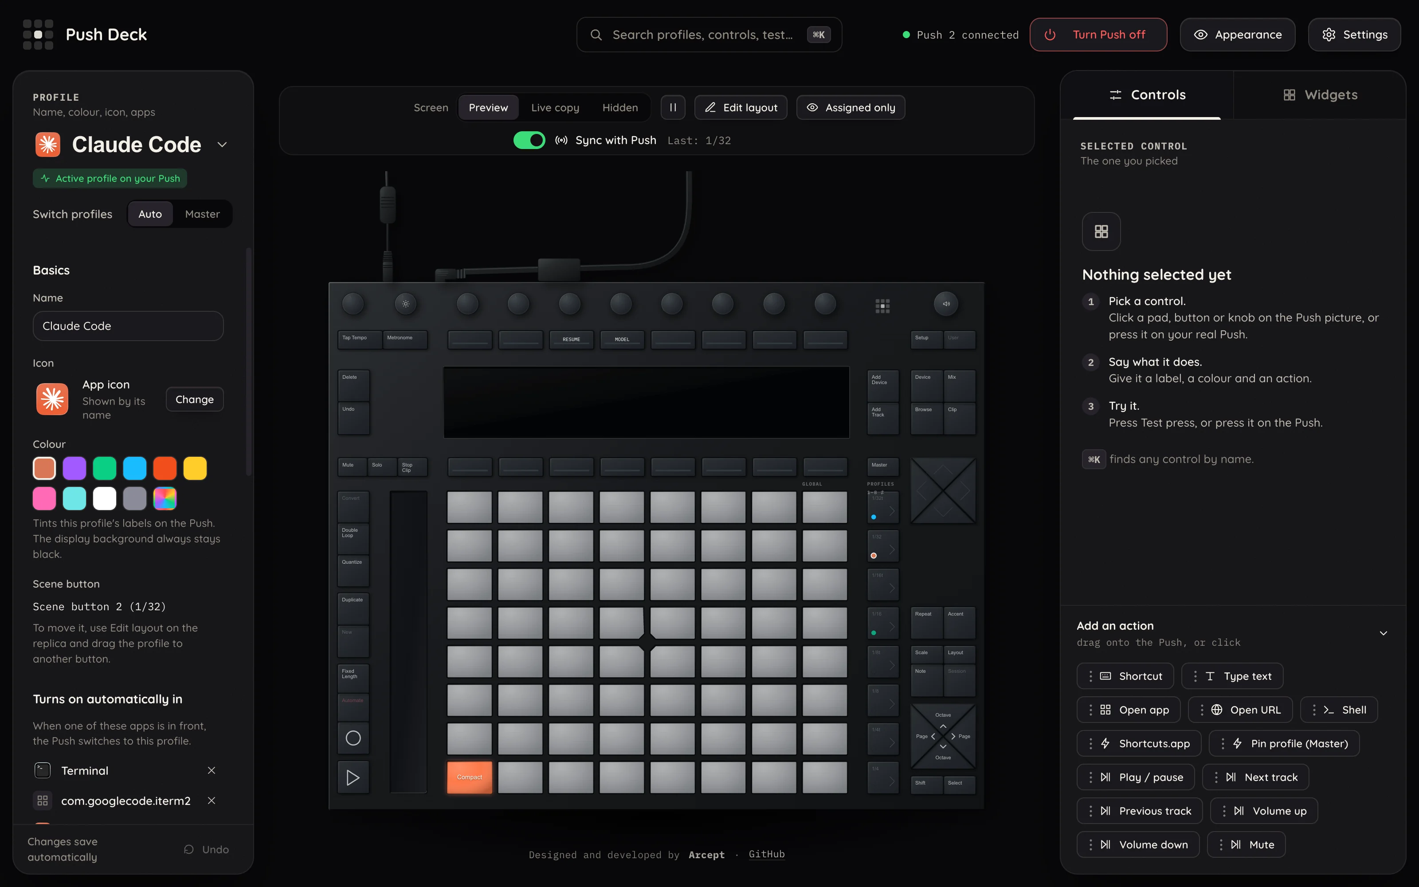This screenshot has height=887, width=1419.
Task: Click the Terminal app icon
Action: click(x=42, y=770)
